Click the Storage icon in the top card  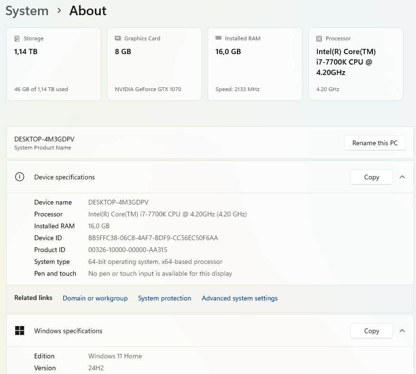[x=17, y=38]
